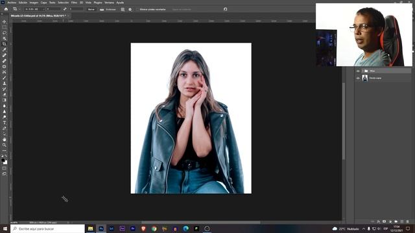Click the crop resolution input field
Image resolution: width=415 pixels, height=233 pixels.
[x=77, y=9]
